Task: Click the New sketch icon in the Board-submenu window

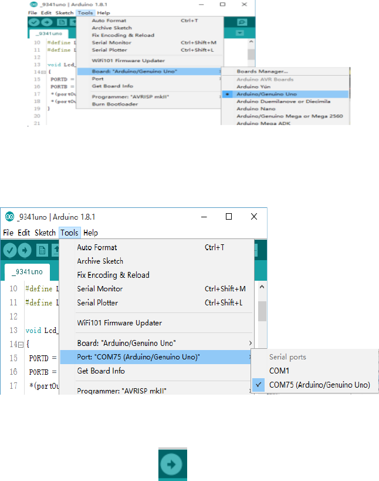Action: pos(62,22)
